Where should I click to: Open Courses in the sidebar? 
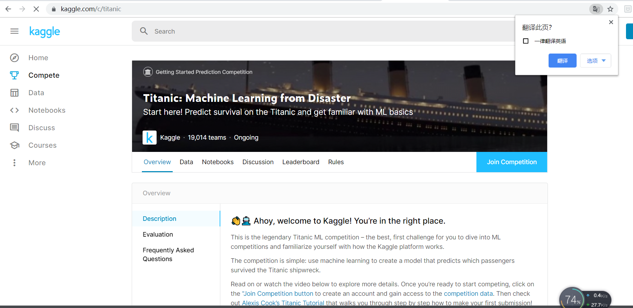tap(42, 145)
